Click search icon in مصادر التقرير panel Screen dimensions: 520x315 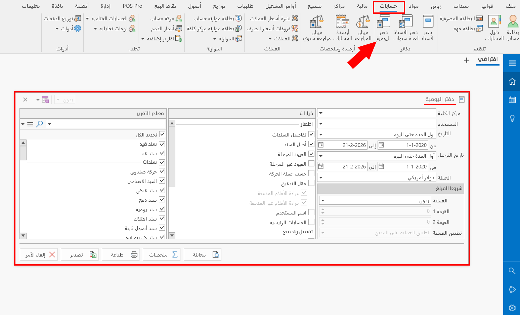[40, 124]
